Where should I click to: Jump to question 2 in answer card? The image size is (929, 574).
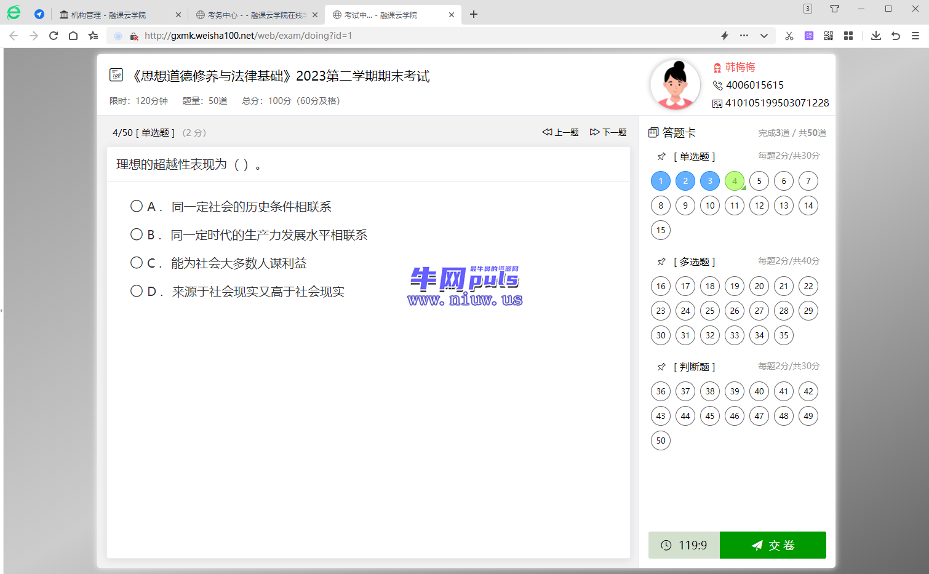click(685, 181)
